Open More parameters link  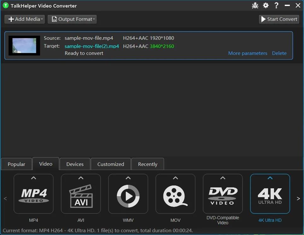tap(248, 53)
